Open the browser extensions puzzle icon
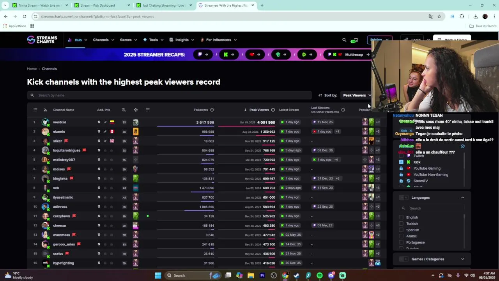 point(462,16)
